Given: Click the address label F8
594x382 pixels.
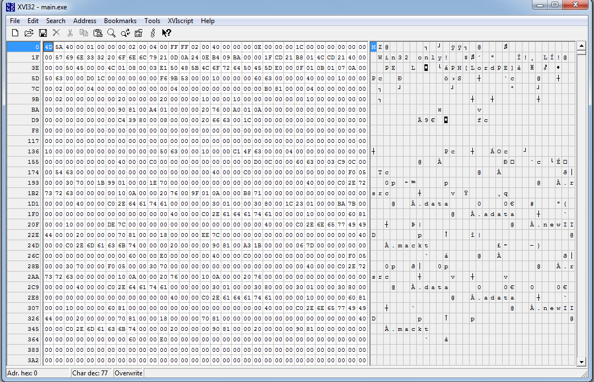Looking at the screenshot, I should click(x=35, y=130).
